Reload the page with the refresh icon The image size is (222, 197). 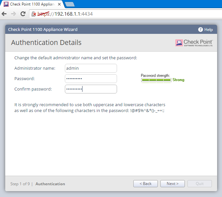pyautogui.click(x=23, y=14)
